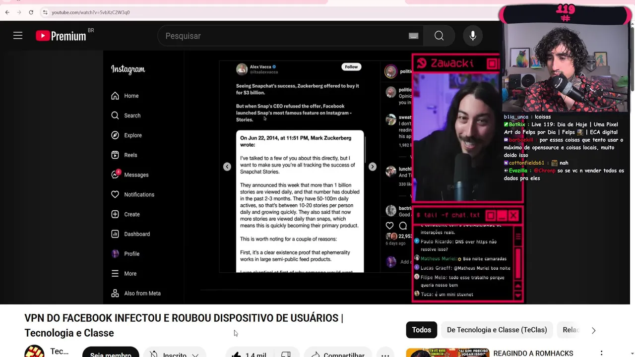Open REAGINDO A ROMHACKS video thumbnail
The image size is (635, 357).
tap(447, 353)
